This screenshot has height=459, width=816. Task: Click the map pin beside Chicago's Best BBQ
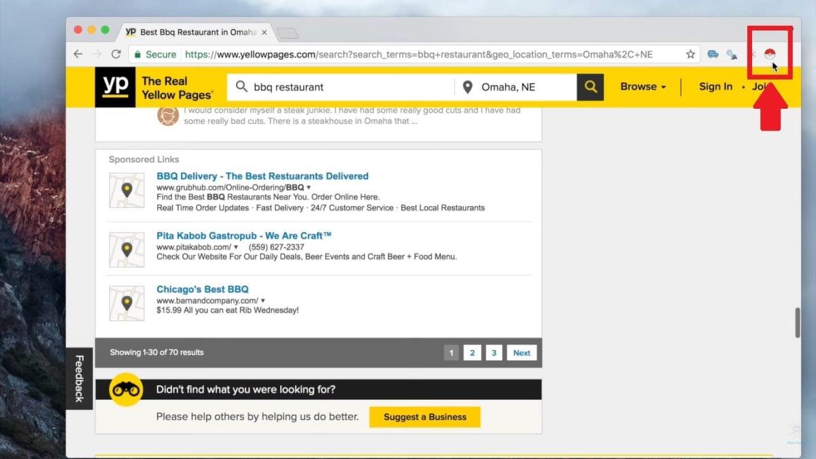coord(126,303)
